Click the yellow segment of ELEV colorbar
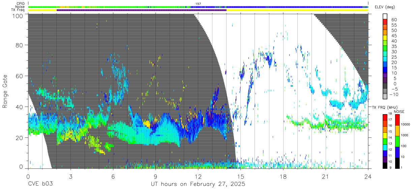This screenshot has height=191, width=414. (386, 38)
